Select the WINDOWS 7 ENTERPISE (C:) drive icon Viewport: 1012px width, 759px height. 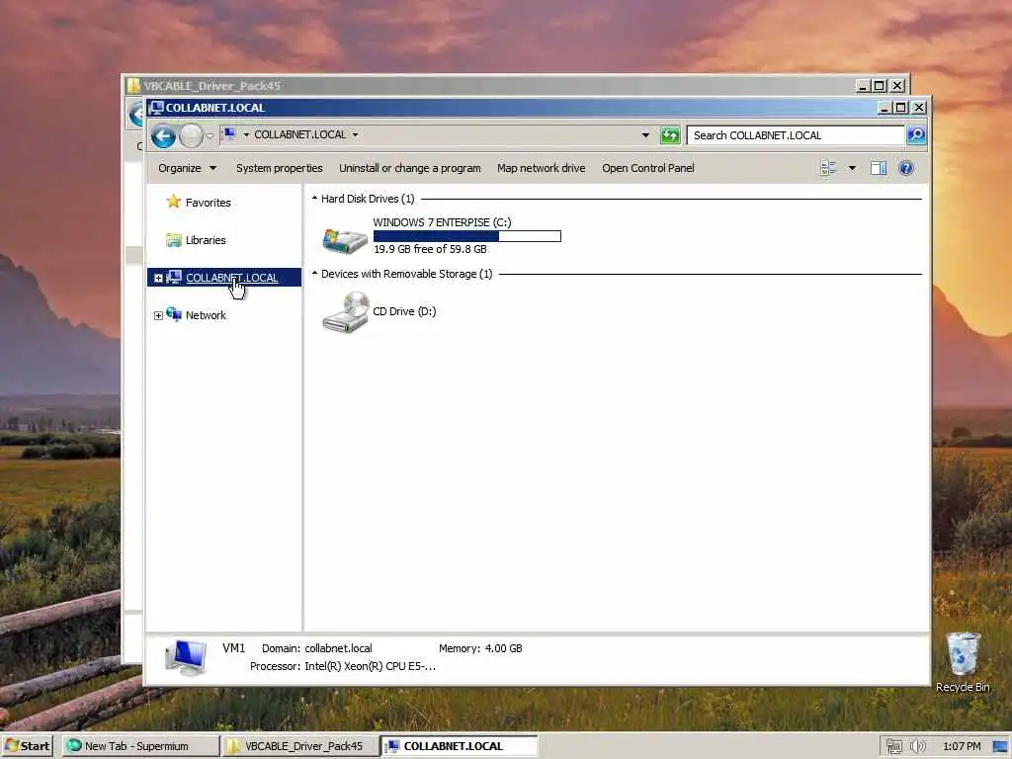[x=345, y=240]
